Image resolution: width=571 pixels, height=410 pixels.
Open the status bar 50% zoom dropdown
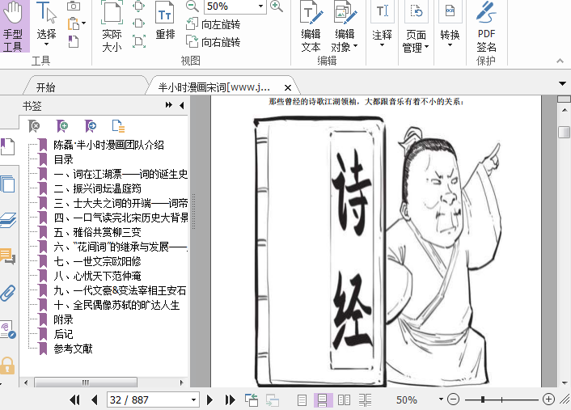coord(441,399)
